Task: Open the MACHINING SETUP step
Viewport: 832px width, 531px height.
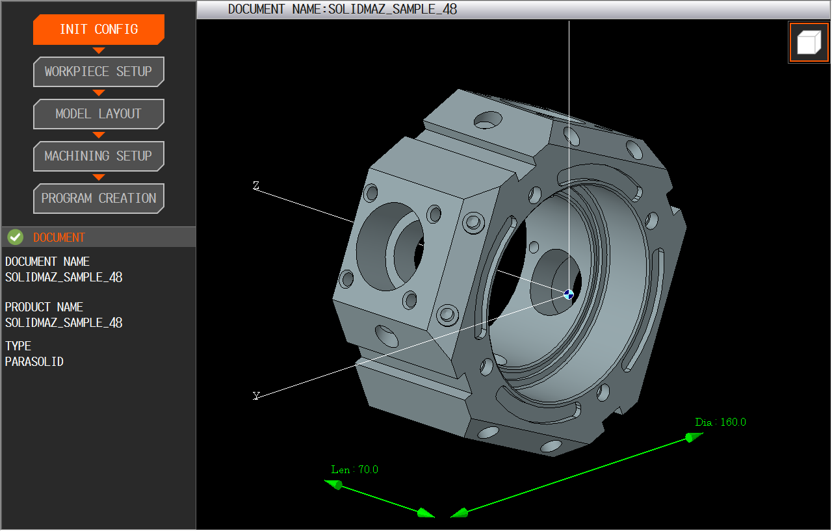Action: click(98, 156)
